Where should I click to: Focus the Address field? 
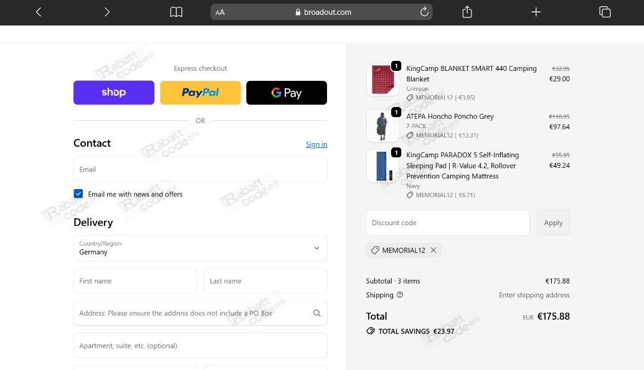click(201, 313)
